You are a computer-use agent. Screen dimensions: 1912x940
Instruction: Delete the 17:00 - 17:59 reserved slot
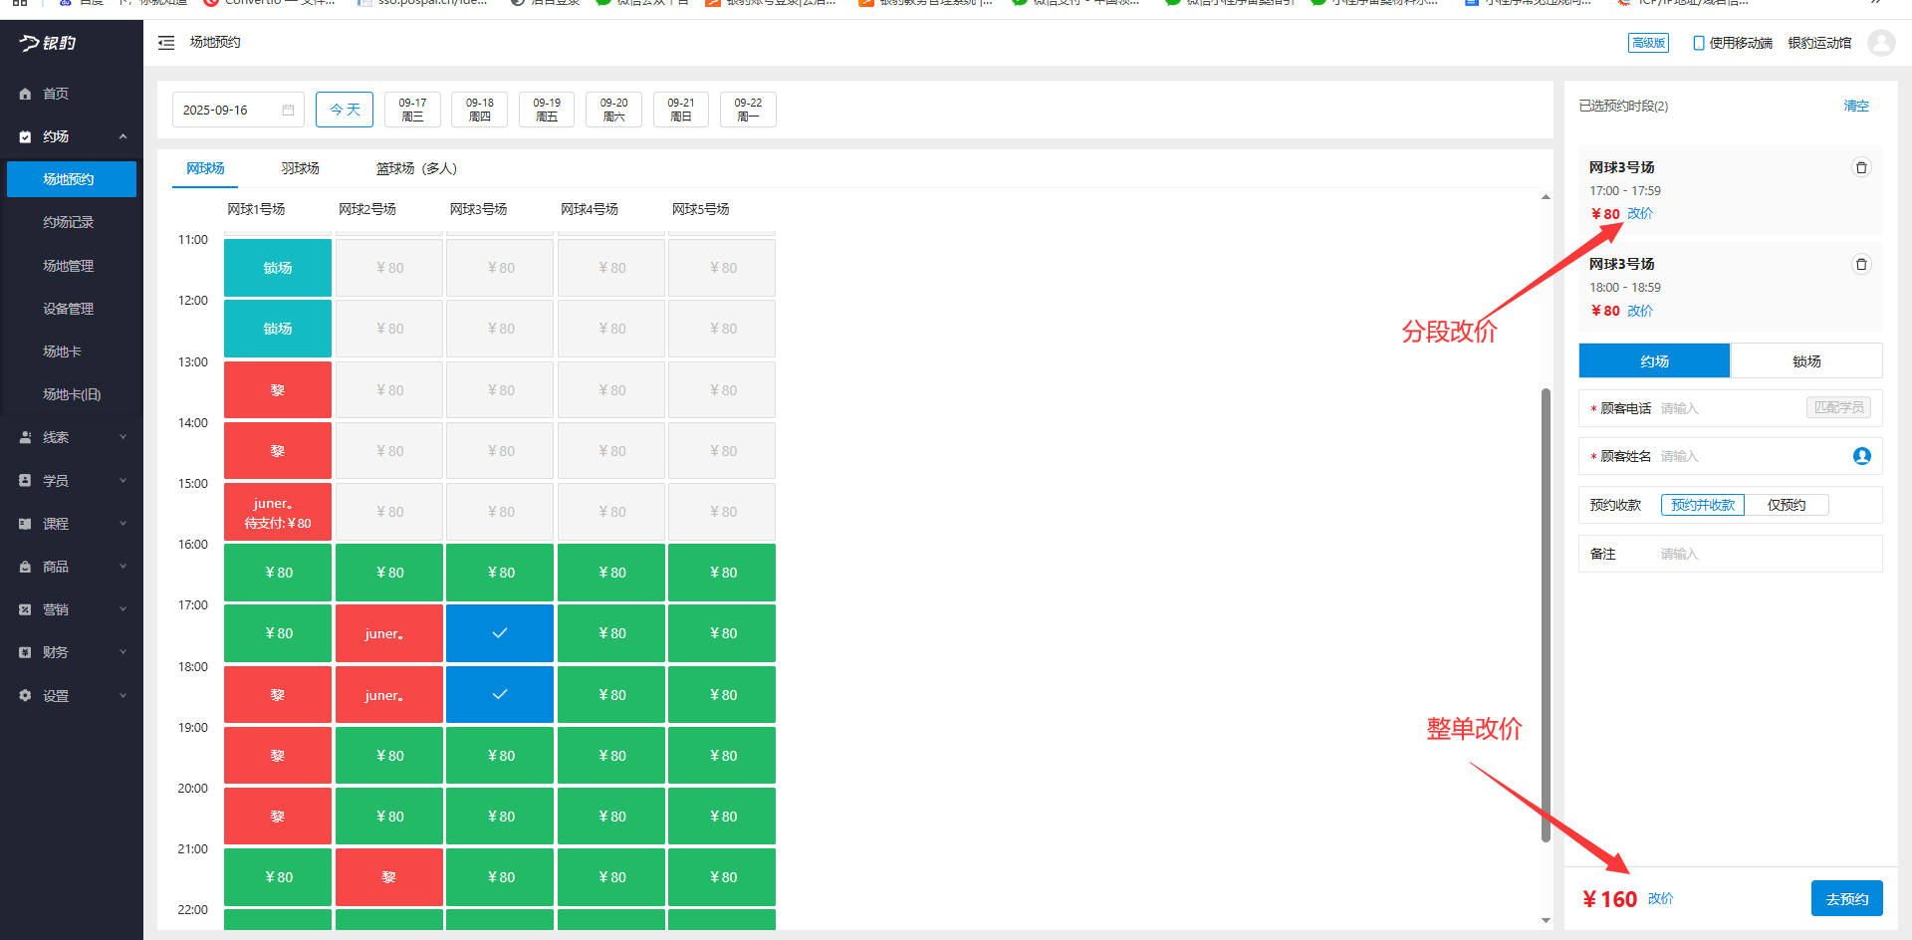click(1860, 167)
